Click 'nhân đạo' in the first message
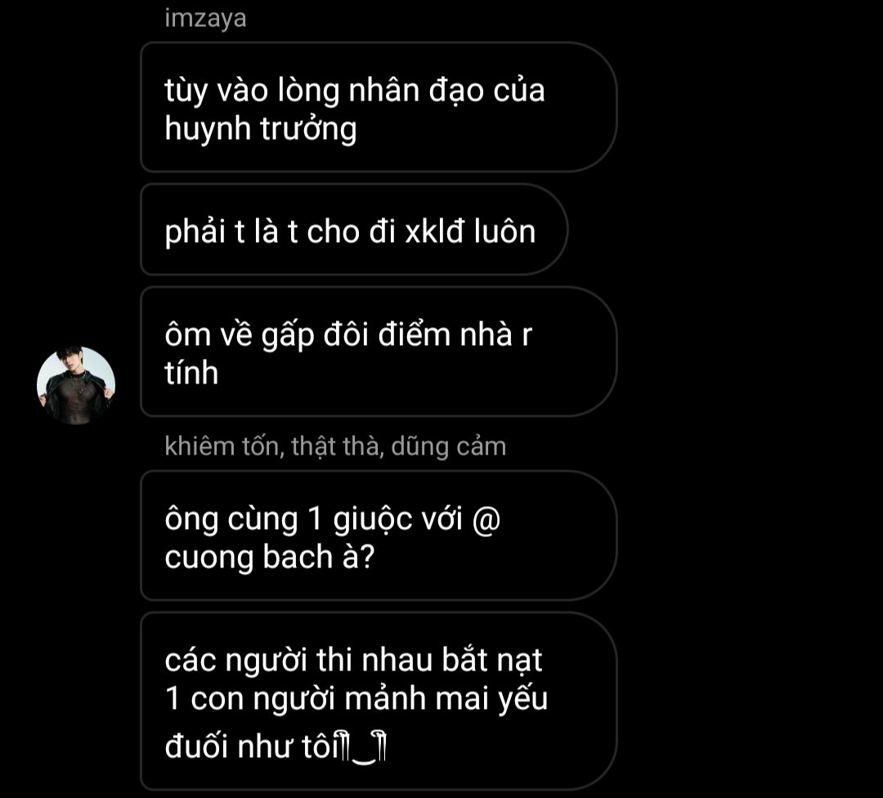The image size is (883, 798). click(416, 92)
